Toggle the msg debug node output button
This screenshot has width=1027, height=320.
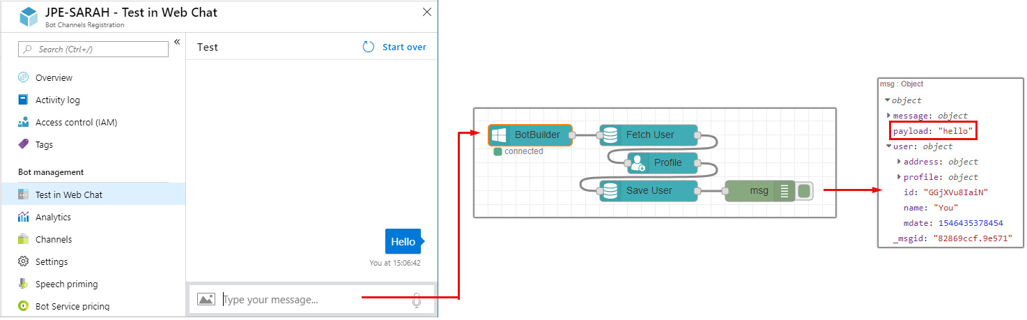pos(805,190)
